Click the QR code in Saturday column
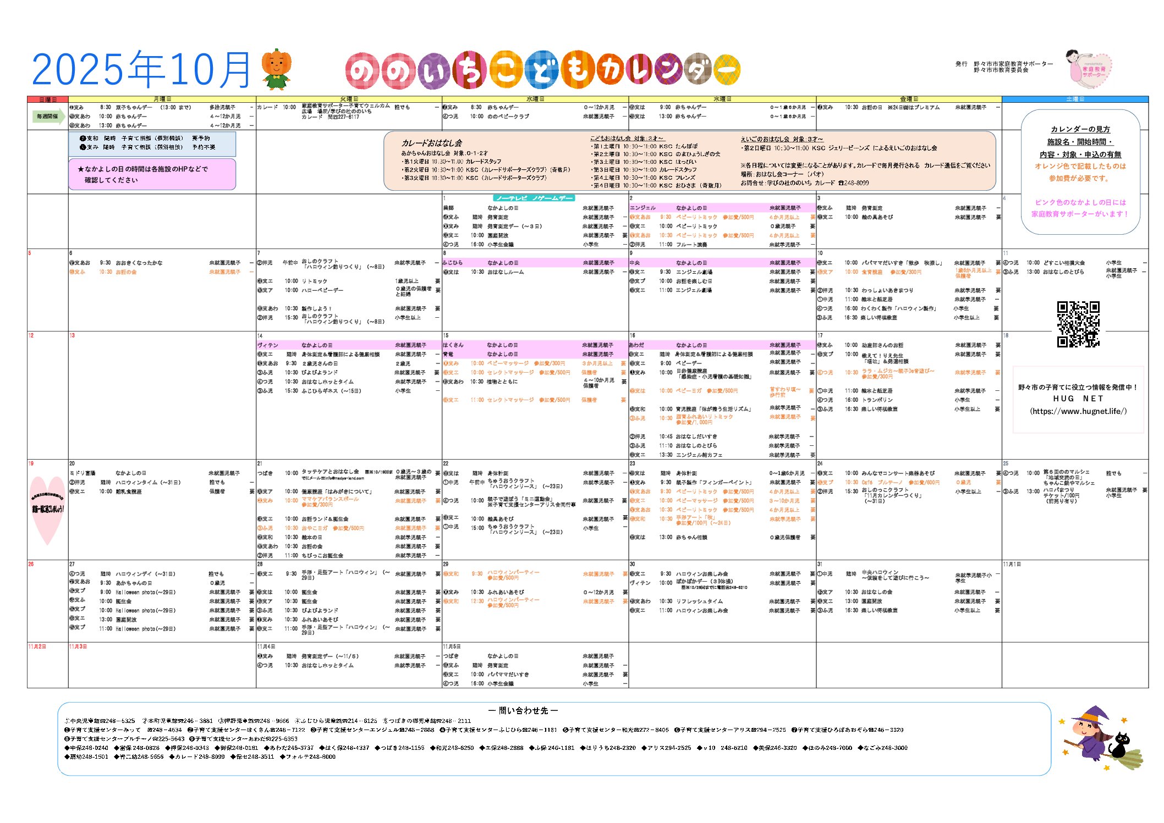The image size is (1164, 823). pyautogui.click(x=1078, y=324)
